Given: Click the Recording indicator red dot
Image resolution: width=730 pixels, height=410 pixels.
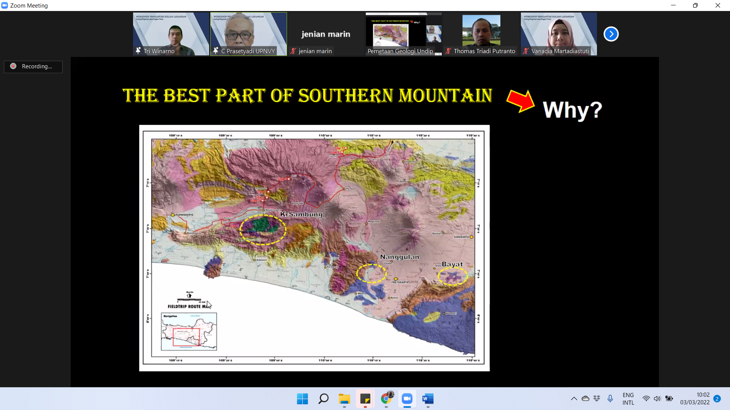Looking at the screenshot, I should pos(13,66).
